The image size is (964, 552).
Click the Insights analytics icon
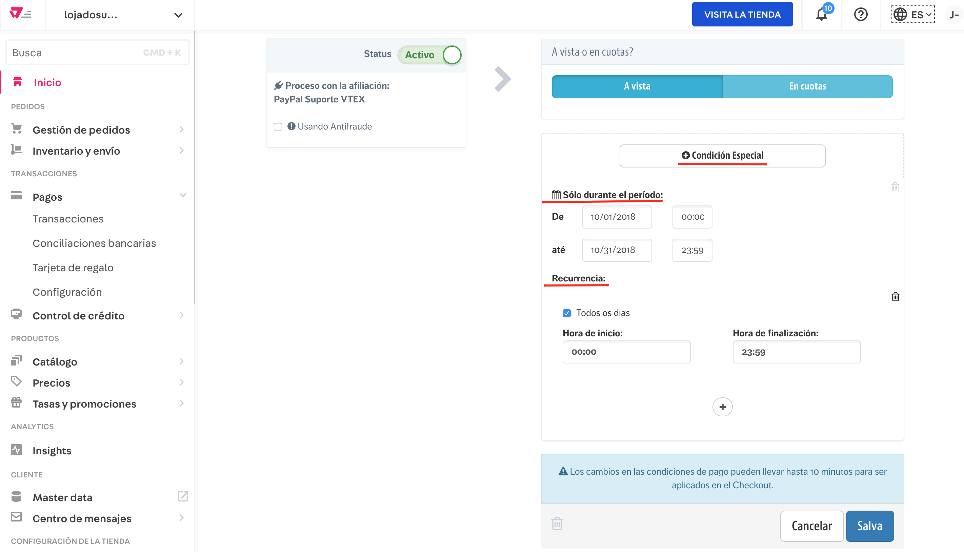pyautogui.click(x=16, y=450)
